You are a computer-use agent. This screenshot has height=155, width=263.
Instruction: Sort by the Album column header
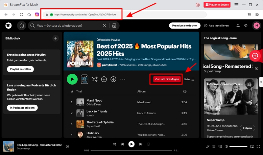pyautogui.click(x=141, y=91)
